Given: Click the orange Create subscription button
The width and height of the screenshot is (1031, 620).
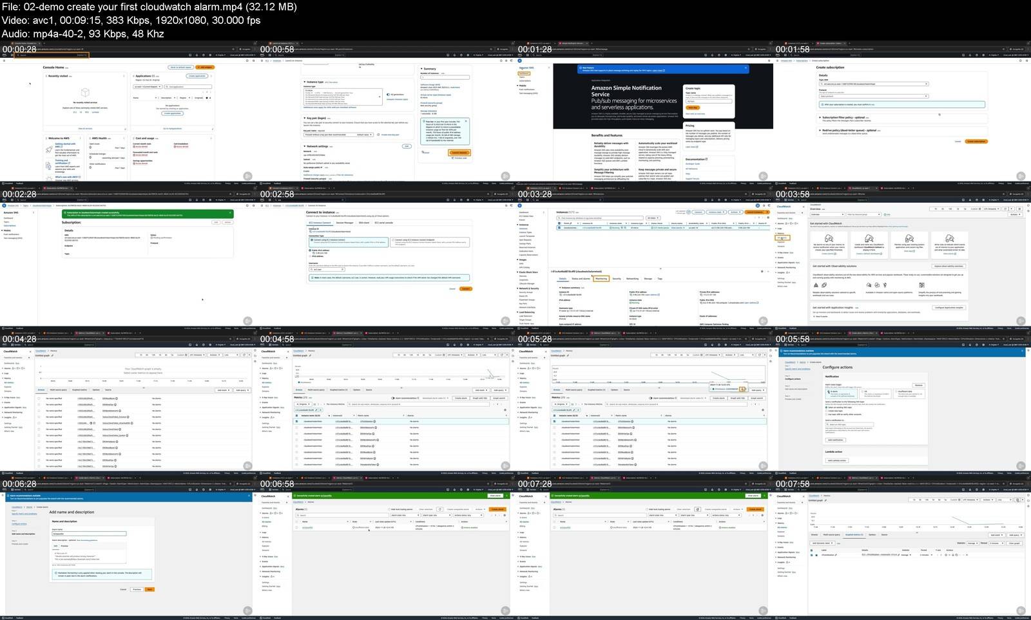Looking at the screenshot, I should [976, 141].
